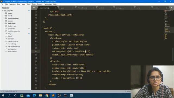
Task: Expand the screens folder
Action: click(4, 21)
